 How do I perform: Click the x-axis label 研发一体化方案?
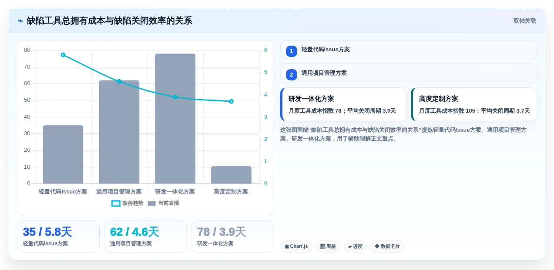tap(175, 192)
